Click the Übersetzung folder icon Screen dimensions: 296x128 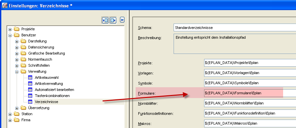tap(23, 108)
